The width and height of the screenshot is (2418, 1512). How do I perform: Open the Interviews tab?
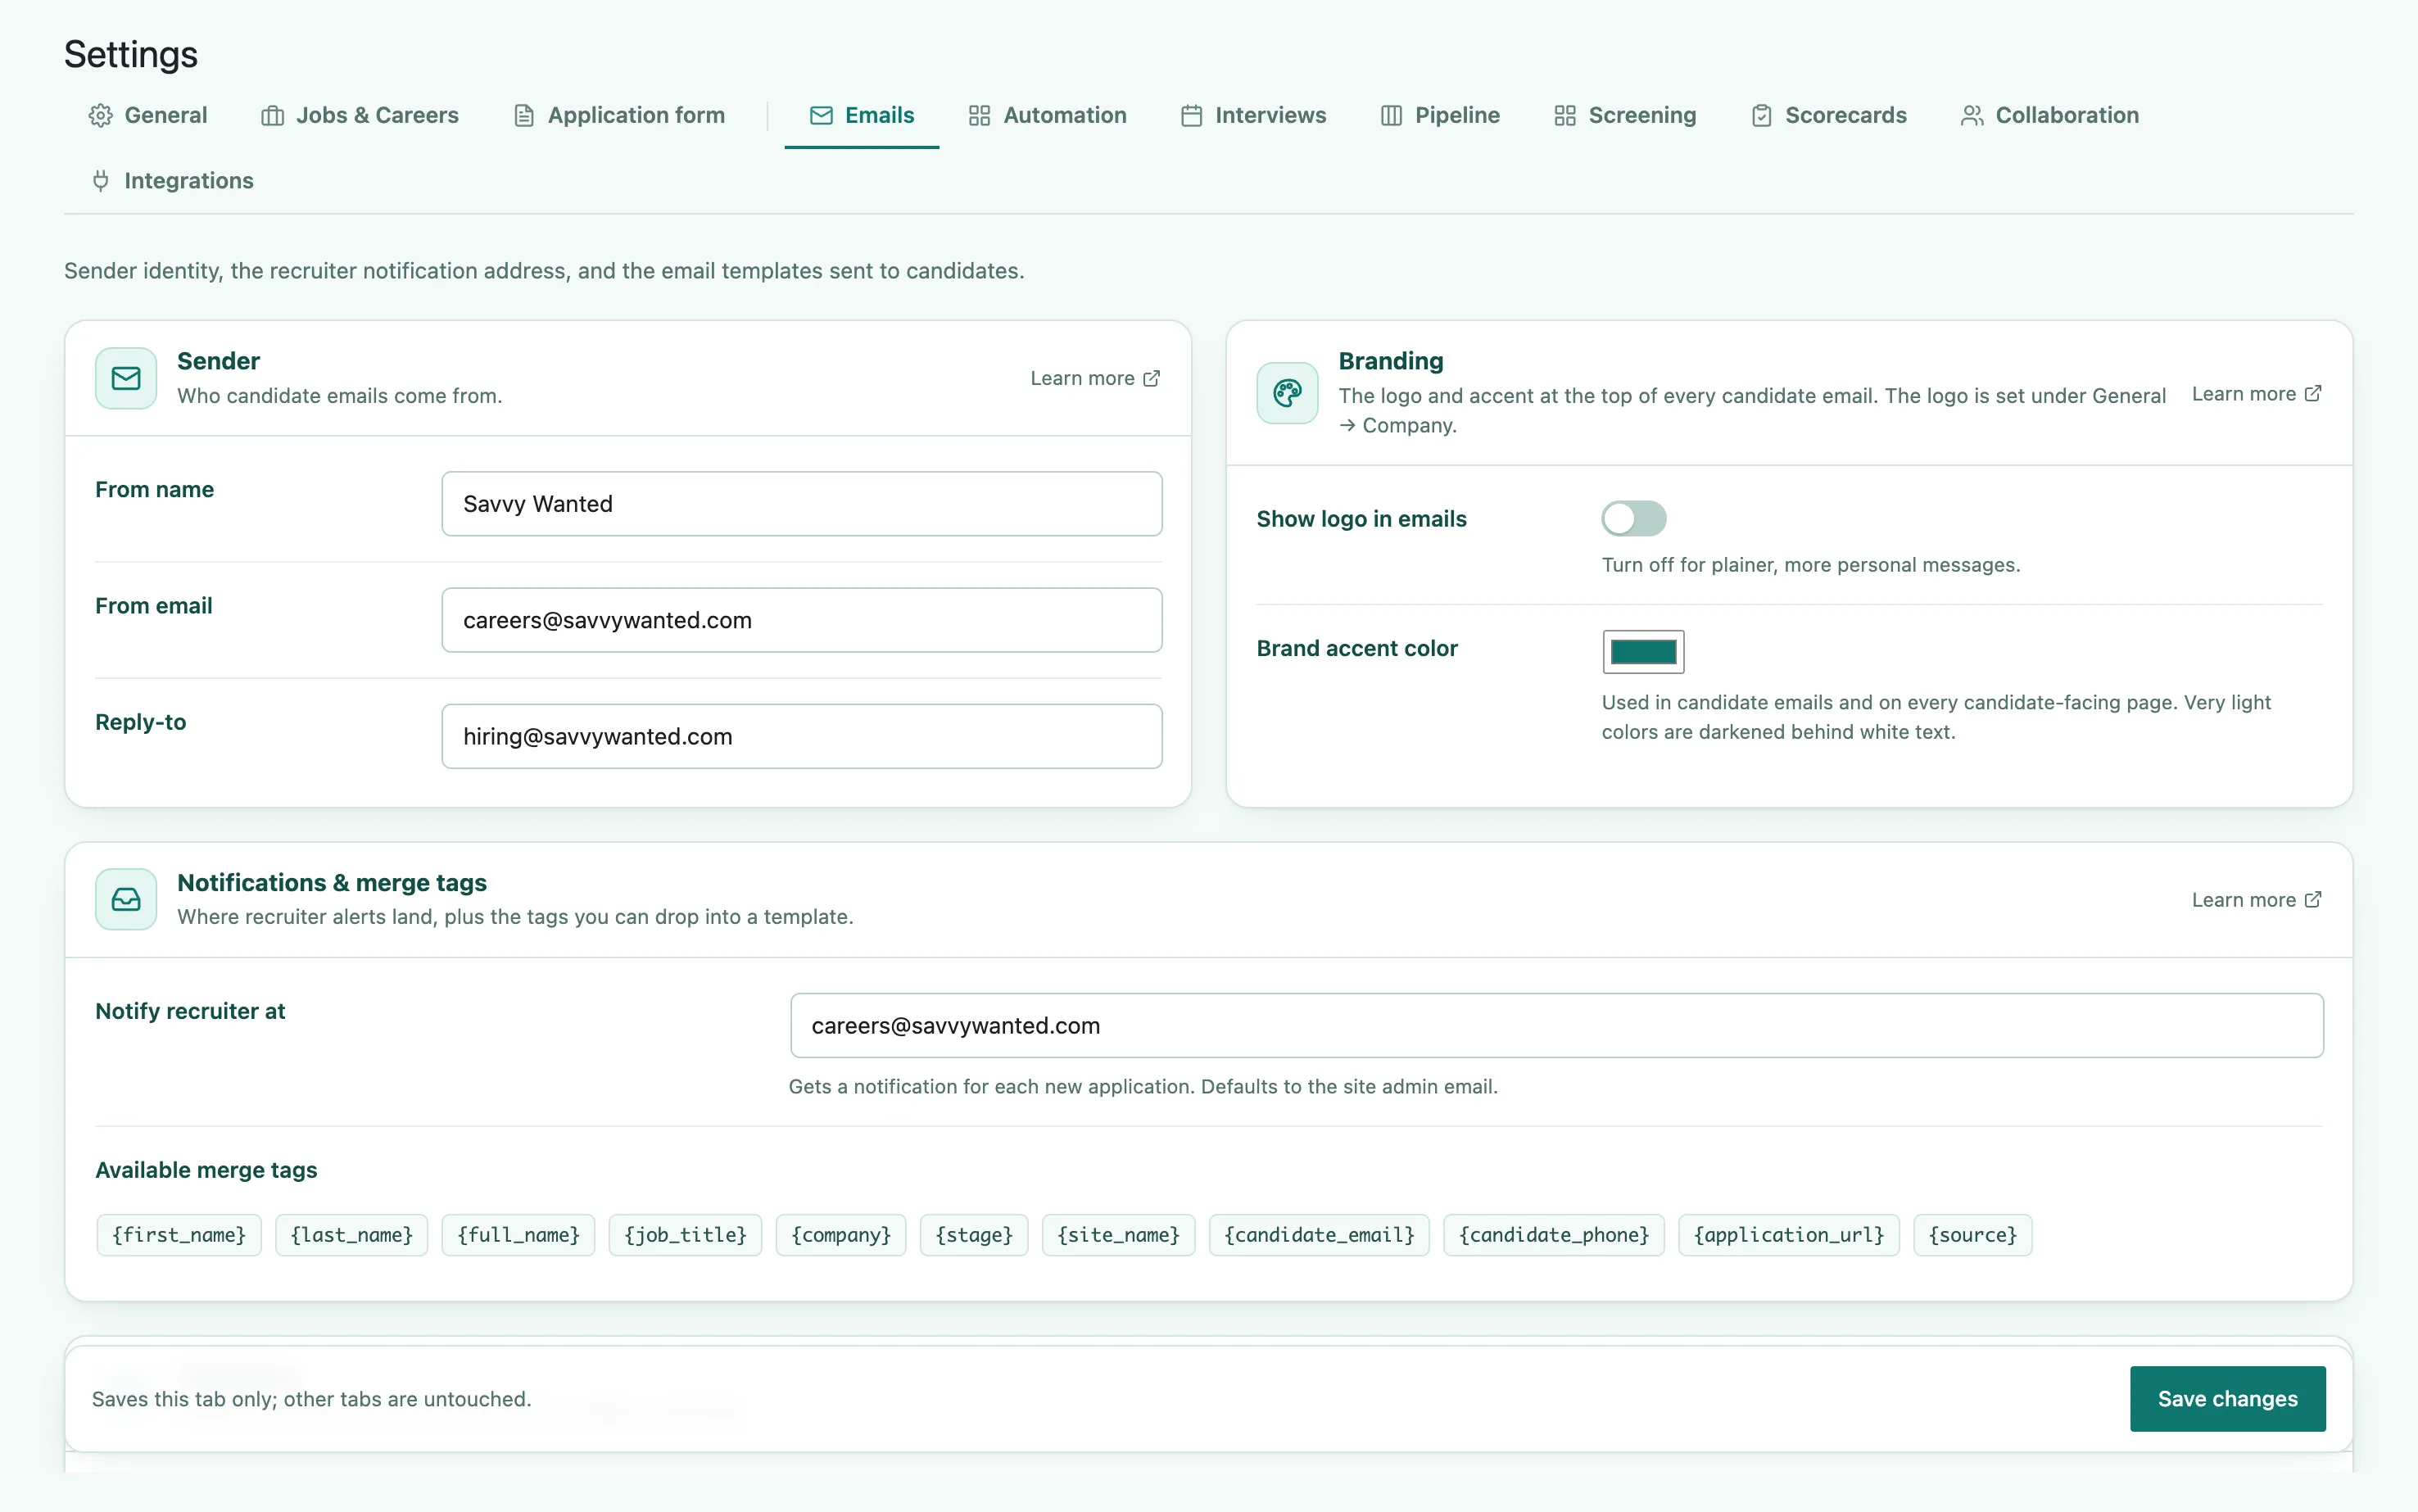(x=1253, y=116)
